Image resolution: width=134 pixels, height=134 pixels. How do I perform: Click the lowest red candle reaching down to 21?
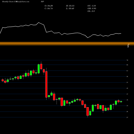[88, 111]
